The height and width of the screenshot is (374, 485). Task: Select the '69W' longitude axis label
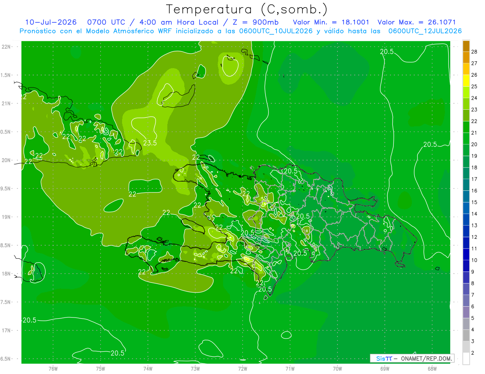[x=385, y=368]
